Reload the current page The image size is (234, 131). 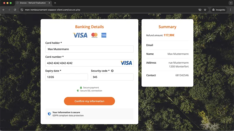15,10
